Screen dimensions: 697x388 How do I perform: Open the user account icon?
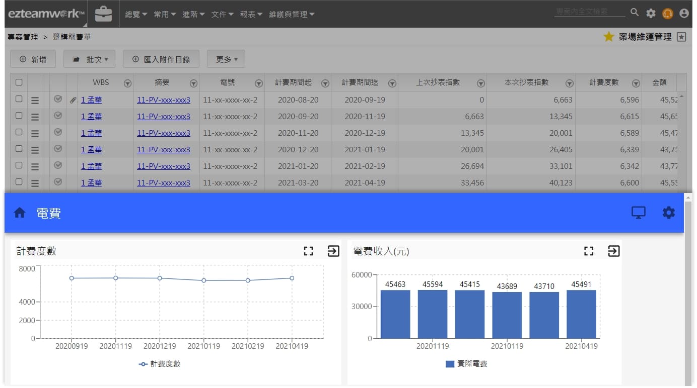coord(684,14)
